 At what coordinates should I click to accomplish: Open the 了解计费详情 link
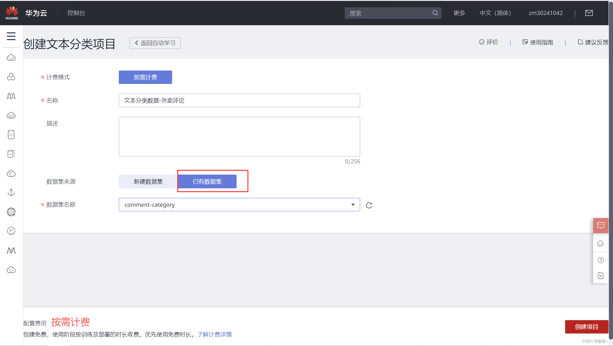(214, 335)
